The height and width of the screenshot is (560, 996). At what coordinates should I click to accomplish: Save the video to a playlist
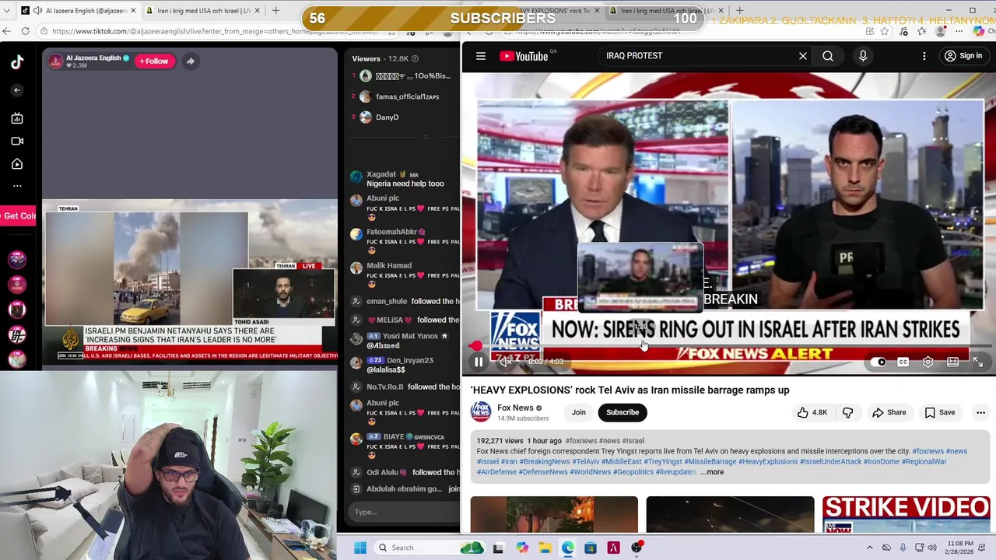point(939,412)
